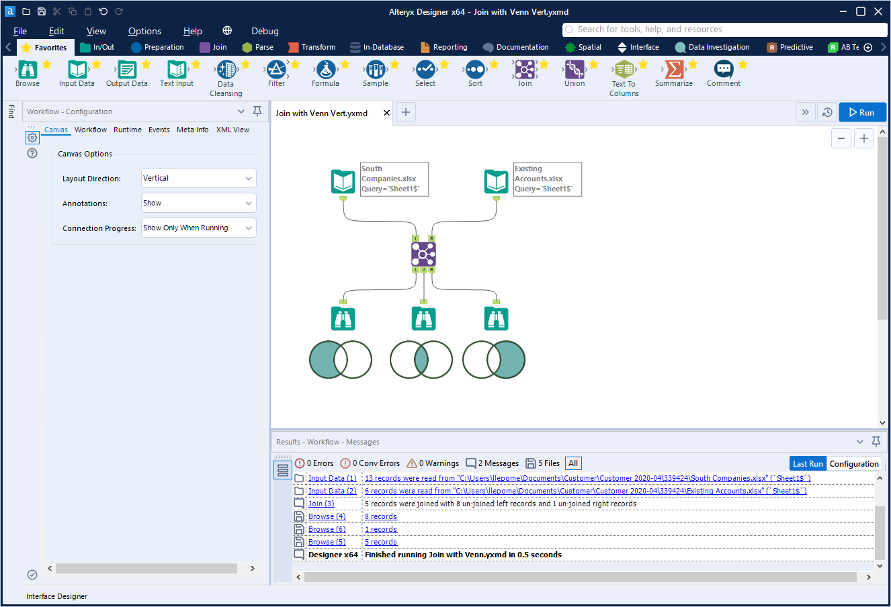Switch to the Runtime tab in Workflow Configuration

[x=127, y=130]
